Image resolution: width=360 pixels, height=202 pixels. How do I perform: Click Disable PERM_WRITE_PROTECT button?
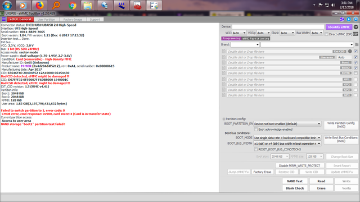[x=299, y=166]
